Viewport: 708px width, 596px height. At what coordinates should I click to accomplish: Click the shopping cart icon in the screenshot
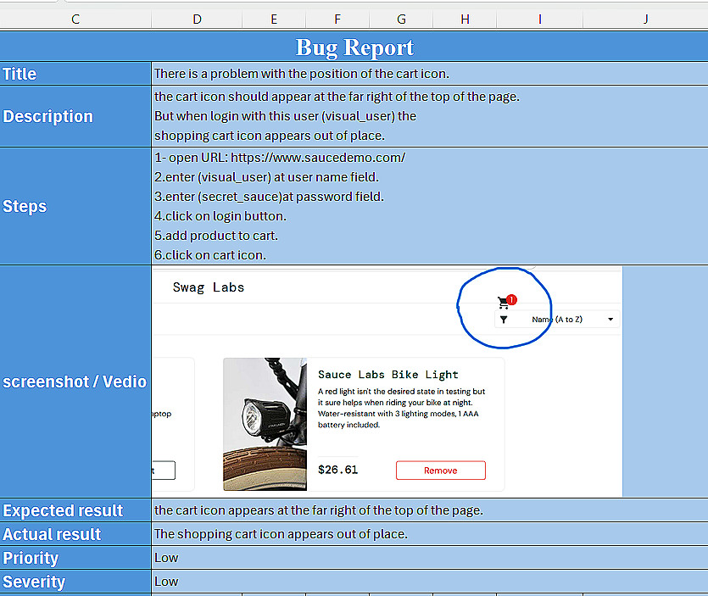pyautogui.click(x=505, y=303)
